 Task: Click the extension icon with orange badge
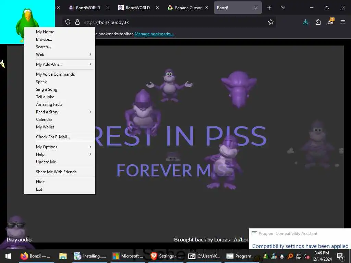coord(331,21)
